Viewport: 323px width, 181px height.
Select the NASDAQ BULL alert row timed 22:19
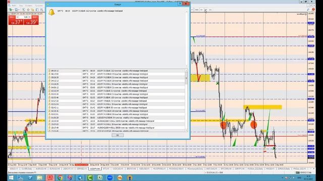117,121
